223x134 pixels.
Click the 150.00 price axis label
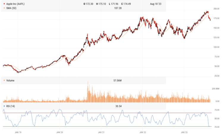click(x=216, y=28)
